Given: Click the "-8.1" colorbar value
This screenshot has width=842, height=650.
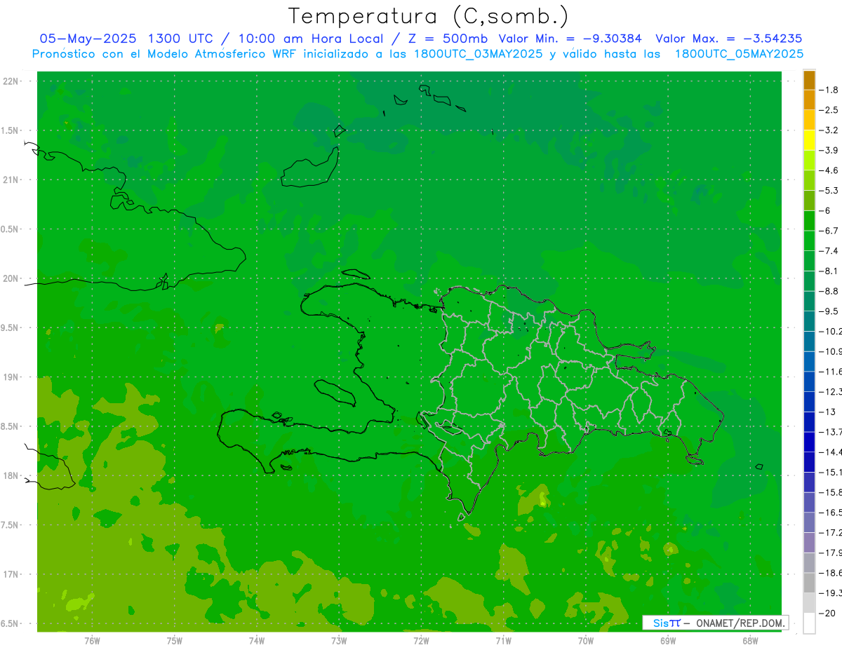Looking at the screenshot, I should point(829,271).
